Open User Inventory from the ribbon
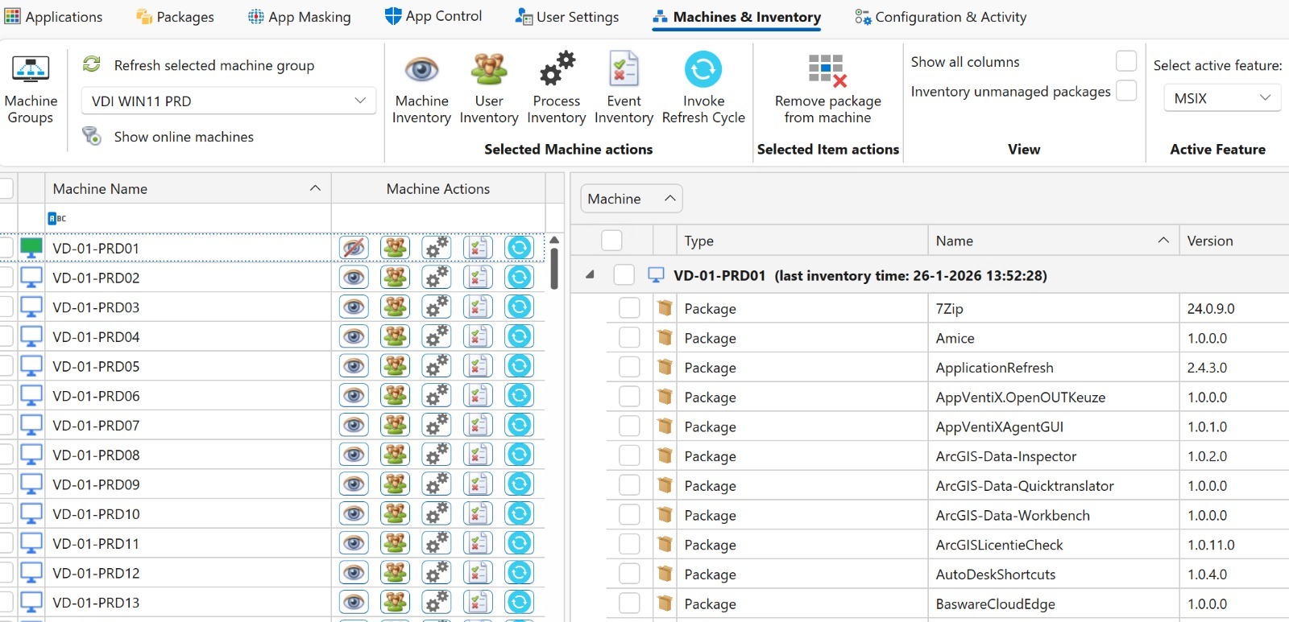The width and height of the screenshot is (1289, 622). (488, 71)
